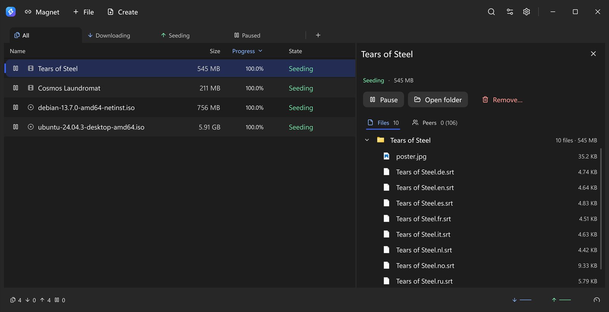The image size is (609, 312).
Task: Switch to the Seeding tab
Action: (x=175, y=35)
